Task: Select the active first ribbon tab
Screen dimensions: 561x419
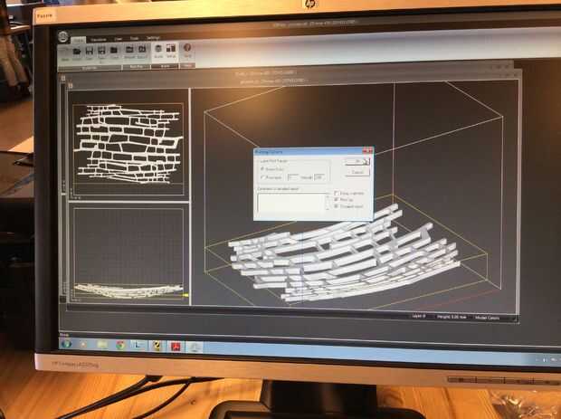Action: tap(79, 41)
